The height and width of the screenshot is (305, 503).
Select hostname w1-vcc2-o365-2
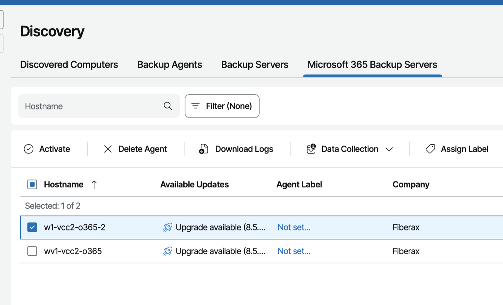[75, 227]
